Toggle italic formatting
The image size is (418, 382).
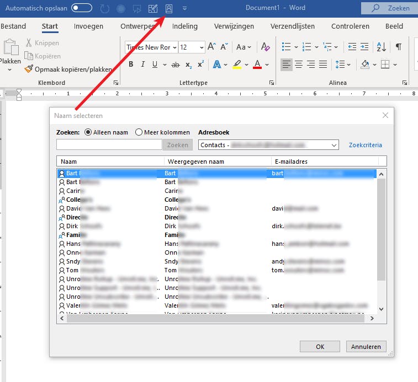click(x=143, y=64)
